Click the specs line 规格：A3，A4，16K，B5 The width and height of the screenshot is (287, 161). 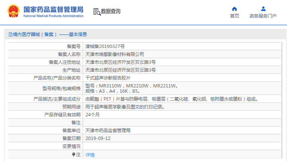pos(113,91)
